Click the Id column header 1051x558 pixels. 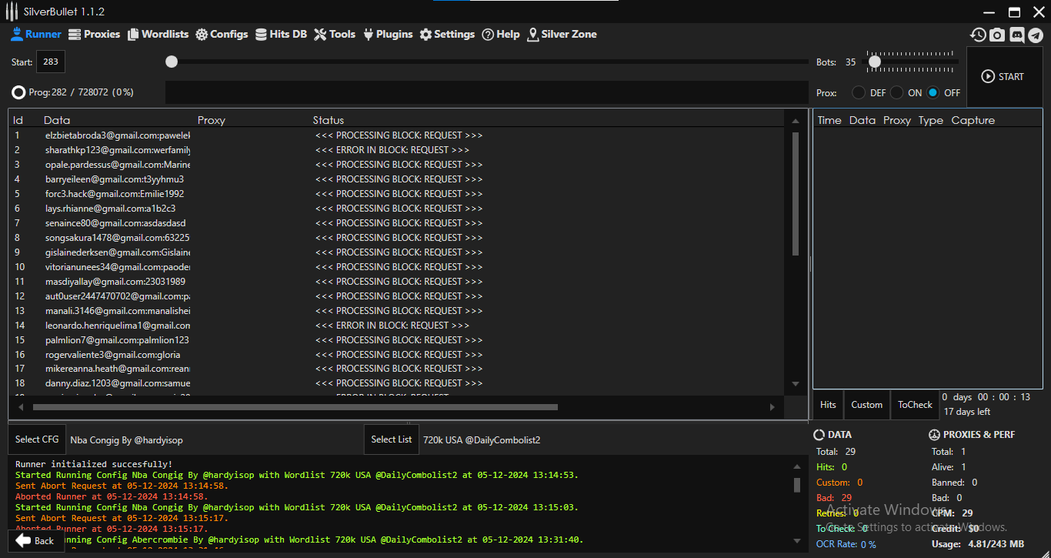(x=18, y=120)
